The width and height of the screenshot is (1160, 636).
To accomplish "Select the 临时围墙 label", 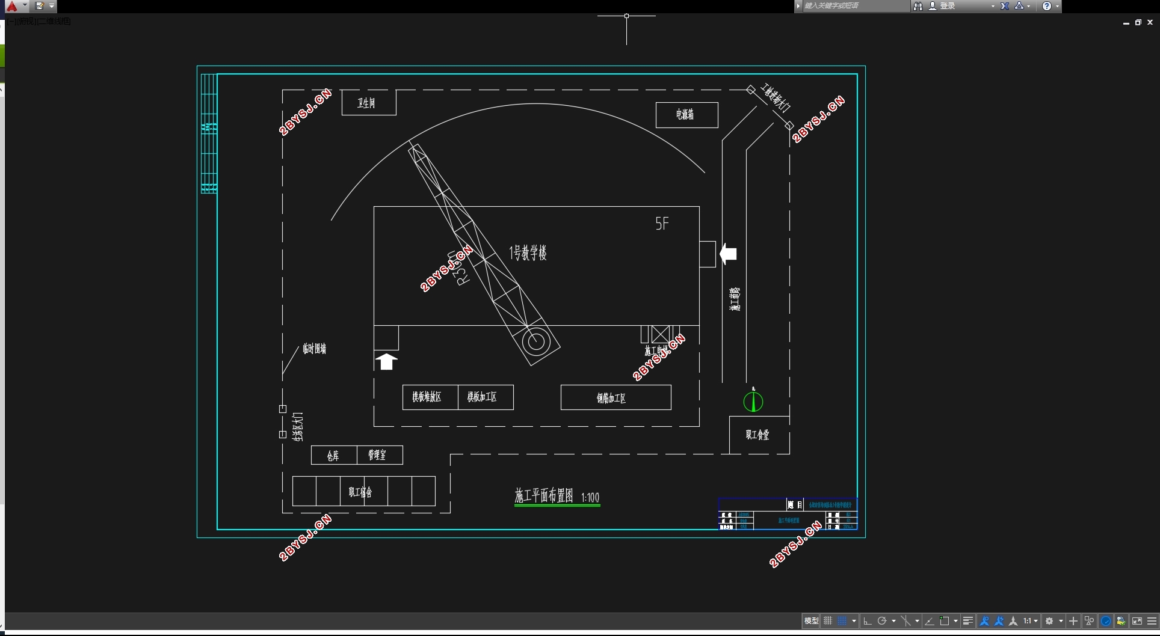I will pos(315,349).
